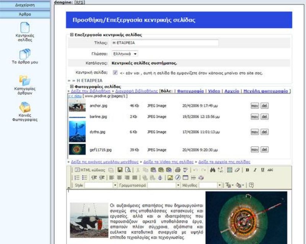Screen dimensions: 306x244
Task: Click the anchor icon in toolbar
Action: point(160,177)
